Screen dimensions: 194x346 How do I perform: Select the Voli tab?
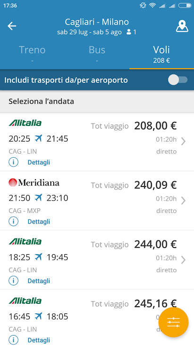pyautogui.click(x=161, y=53)
